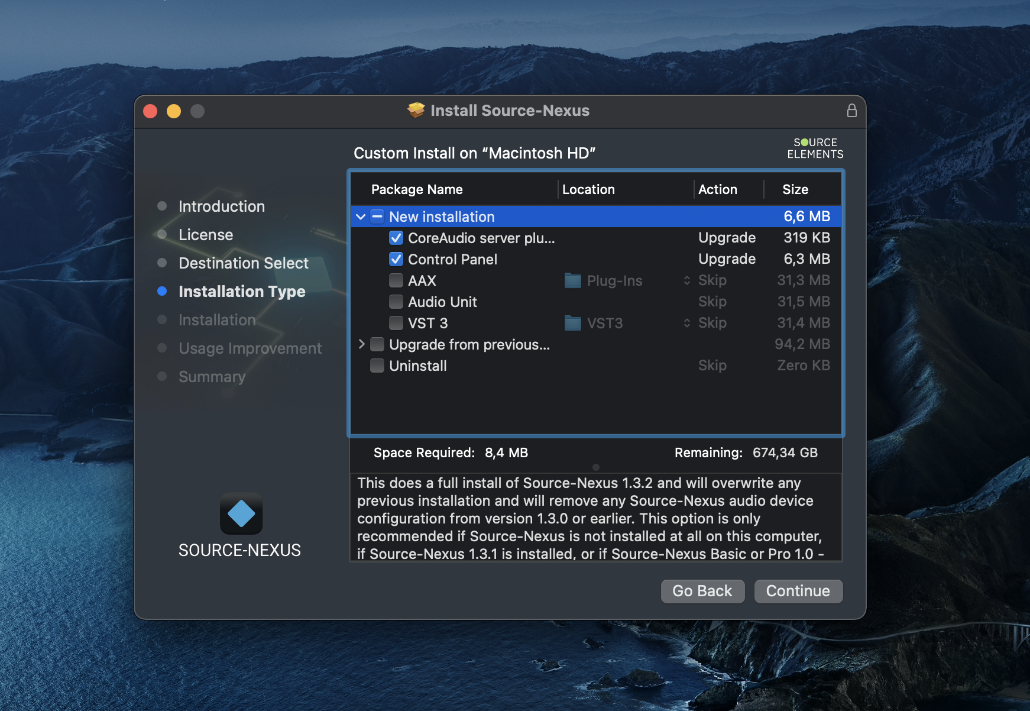The width and height of the screenshot is (1030, 711).
Task: Expand the Upgrade from previous group
Action: point(361,344)
